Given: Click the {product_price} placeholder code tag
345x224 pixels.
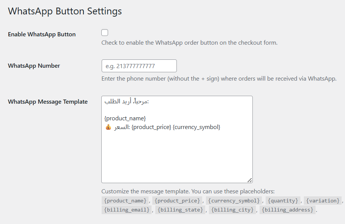Looking at the screenshot, I should [177, 201].
